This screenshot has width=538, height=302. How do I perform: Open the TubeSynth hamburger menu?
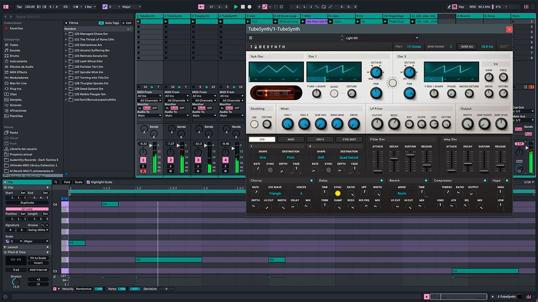[251, 38]
